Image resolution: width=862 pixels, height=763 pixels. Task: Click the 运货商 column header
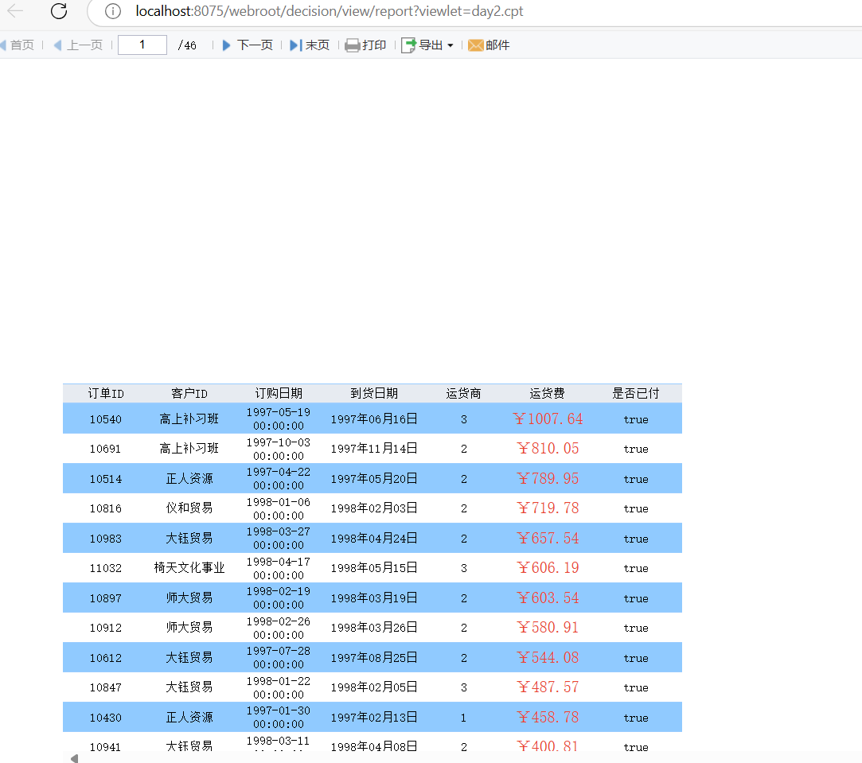463,394
